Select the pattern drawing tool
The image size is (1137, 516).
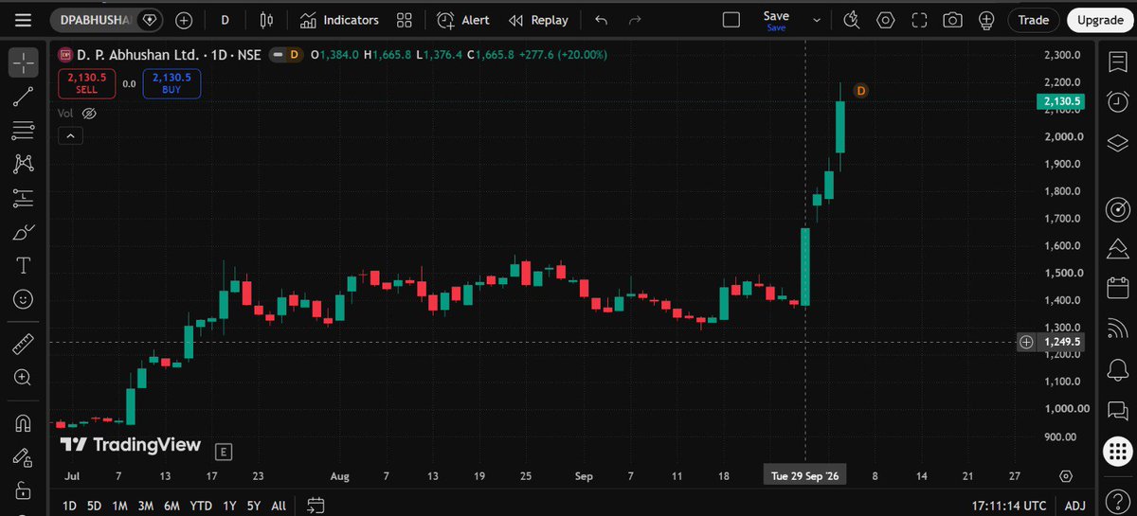24,164
